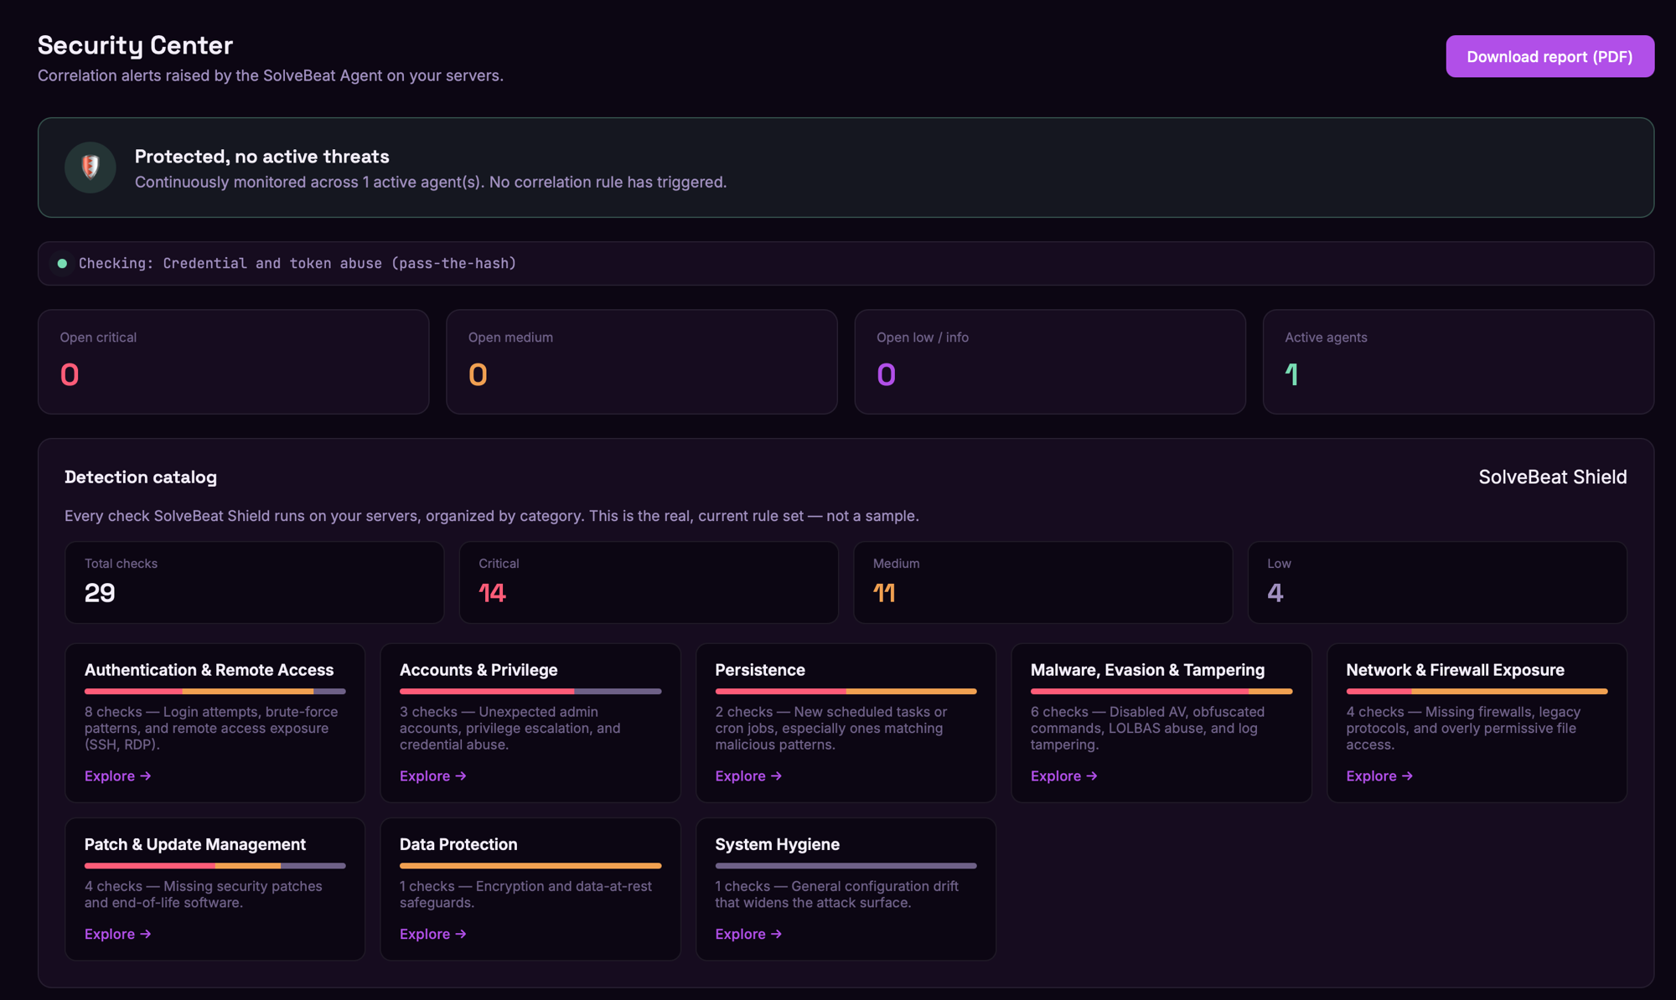Click the Patch & Update Management severity bar

point(215,866)
